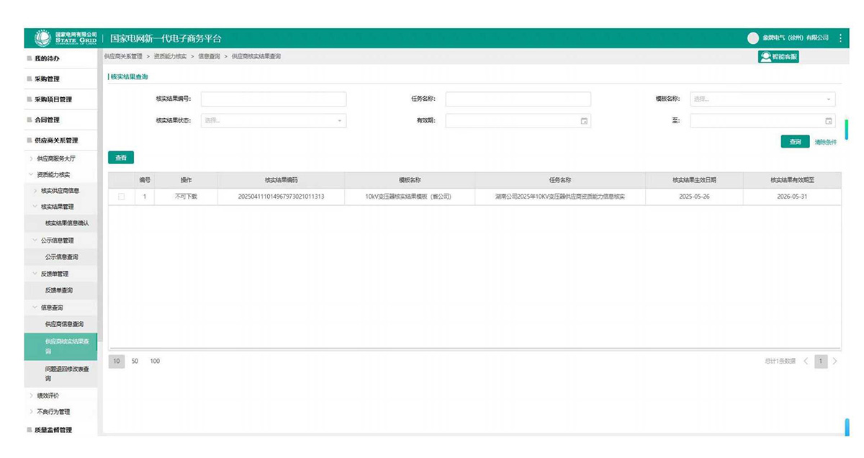Click the user avatar beside company name

[x=753, y=38]
